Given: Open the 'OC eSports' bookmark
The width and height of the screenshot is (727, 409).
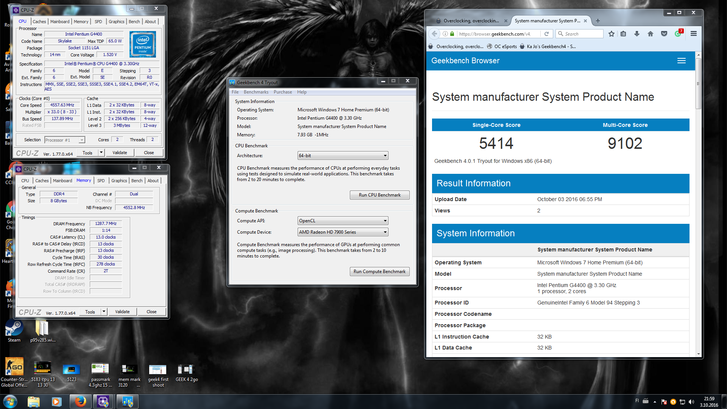Looking at the screenshot, I should point(502,47).
